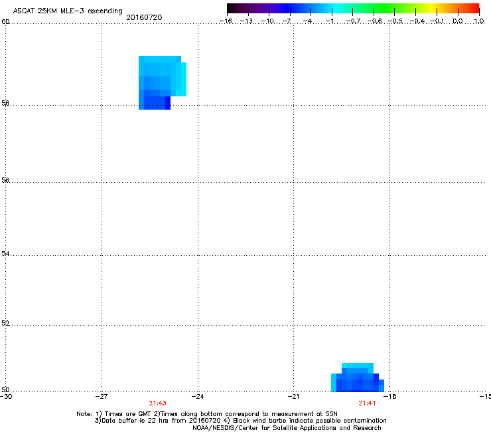
Task: Click the longitude label '-18'
Action: [x=390, y=397]
